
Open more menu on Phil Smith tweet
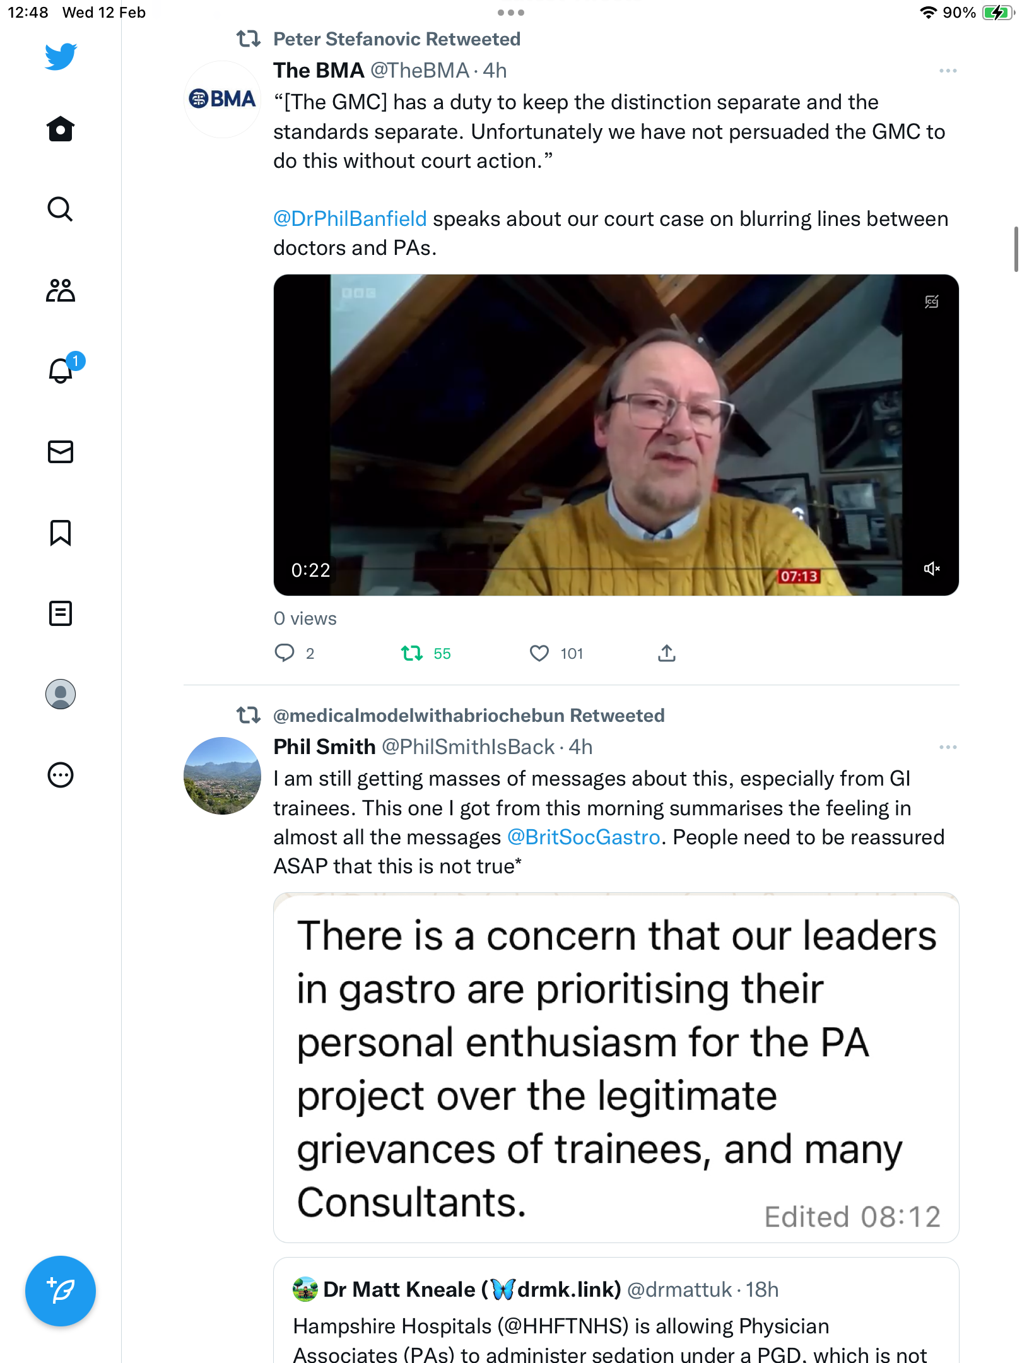click(948, 747)
